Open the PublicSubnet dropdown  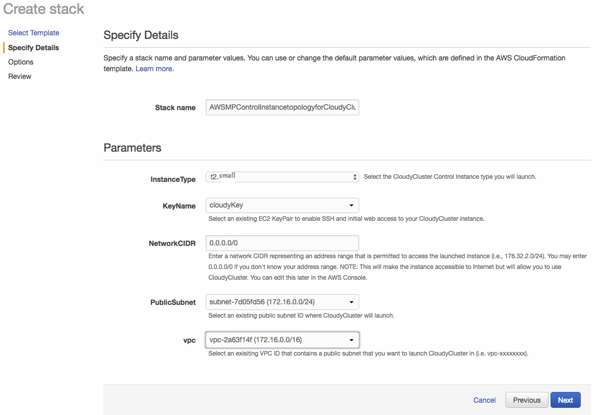coord(282,302)
